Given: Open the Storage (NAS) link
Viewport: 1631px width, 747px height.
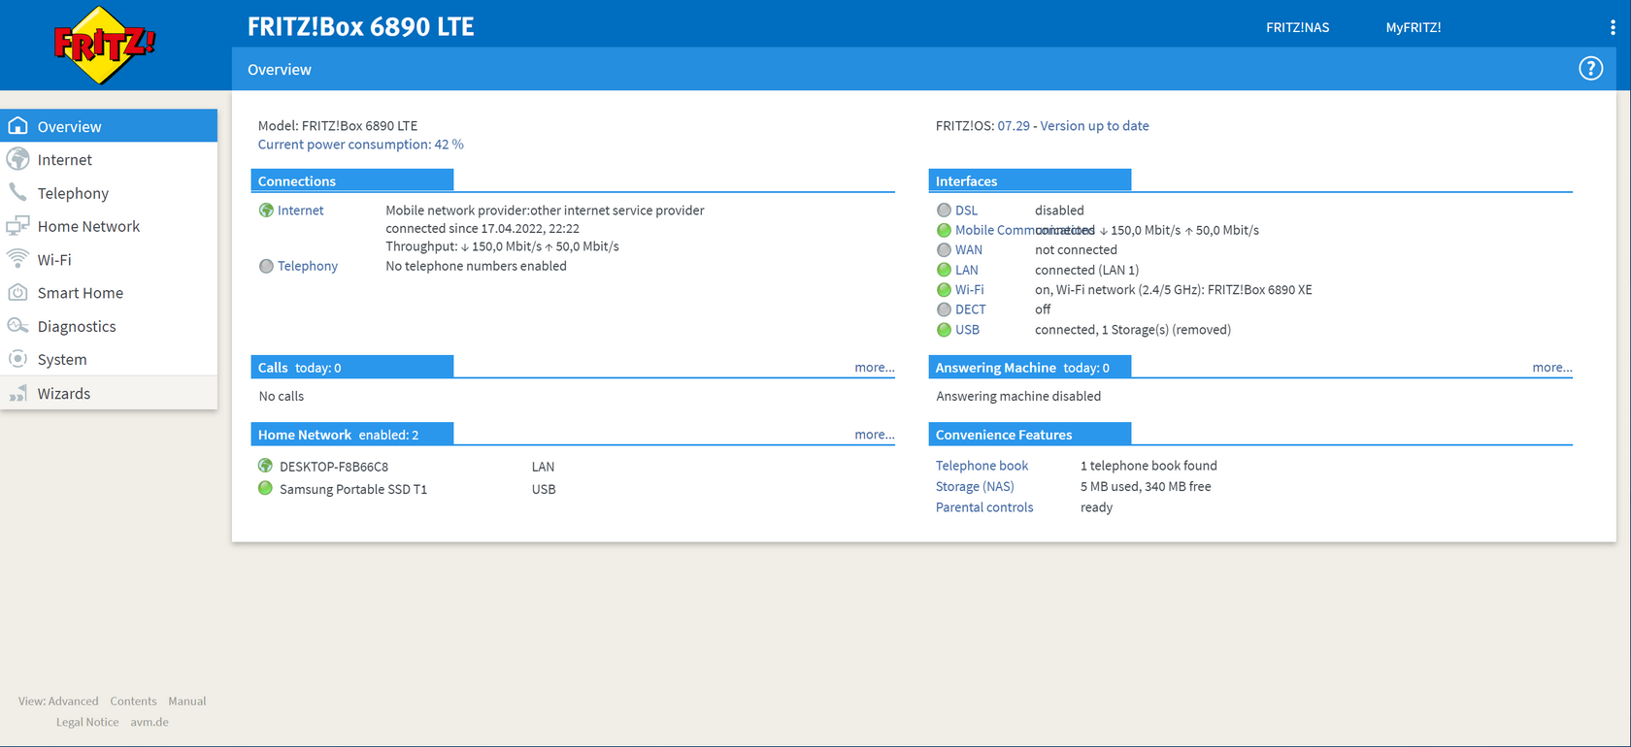Looking at the screenshot, I should click(x=975, y=487).
